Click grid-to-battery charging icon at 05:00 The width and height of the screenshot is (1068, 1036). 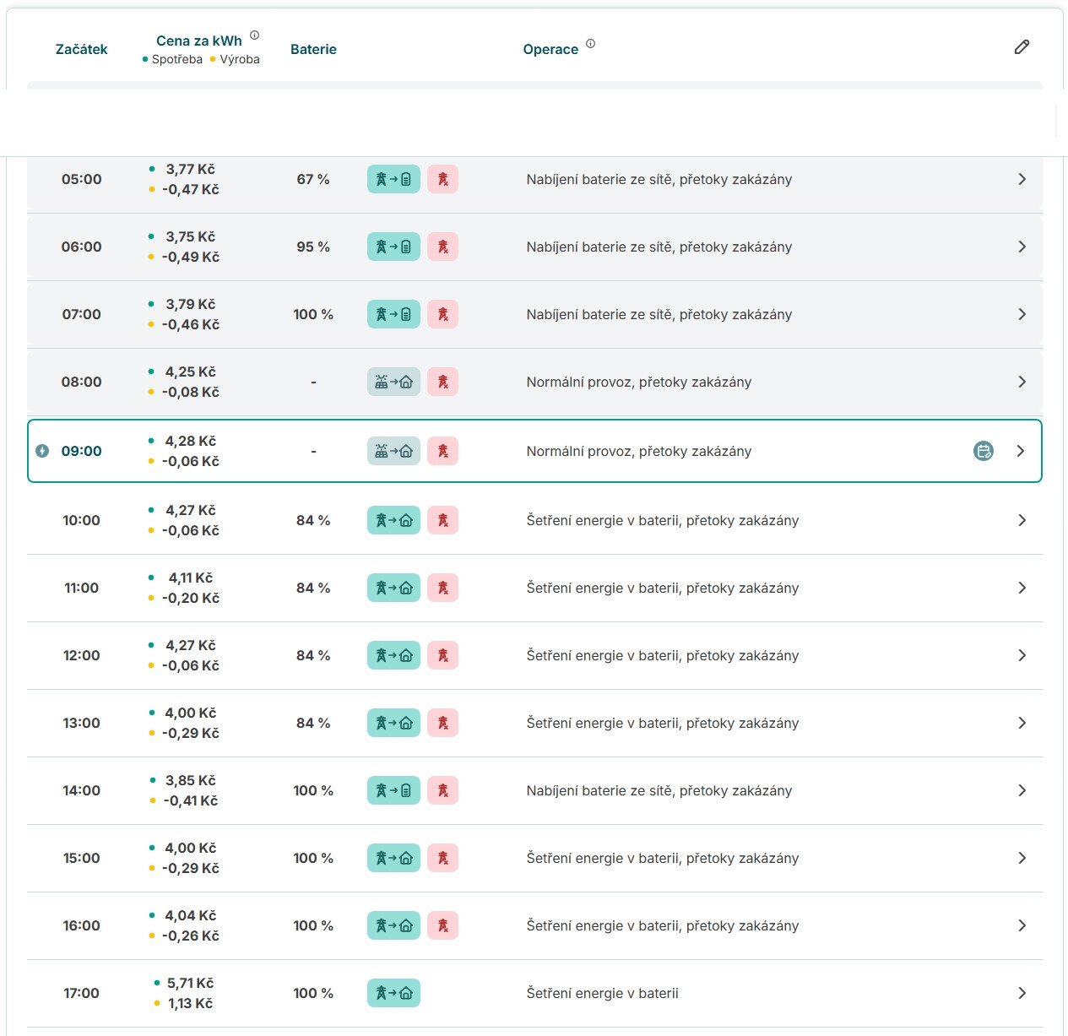coord(393,179)
